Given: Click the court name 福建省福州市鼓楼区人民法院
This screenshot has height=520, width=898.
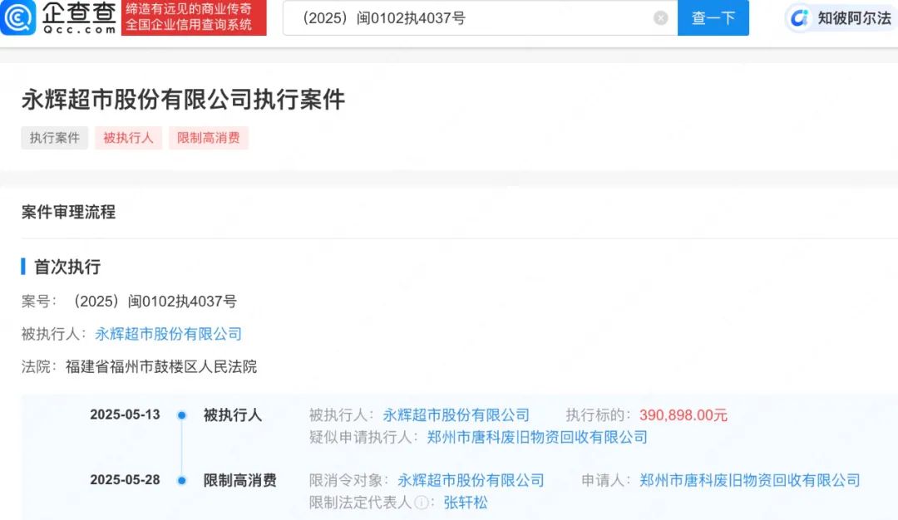Looking at the screenshot, I should [161, 366].
